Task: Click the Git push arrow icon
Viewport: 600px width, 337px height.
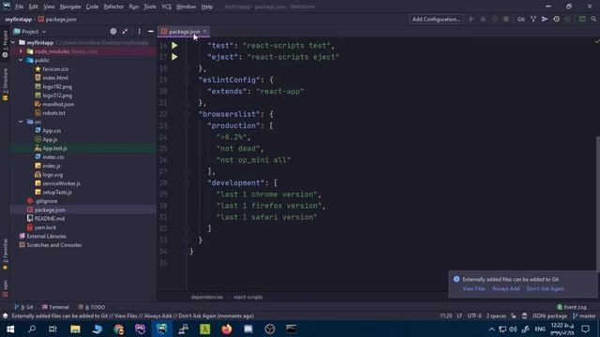Action: pos(545,19)
